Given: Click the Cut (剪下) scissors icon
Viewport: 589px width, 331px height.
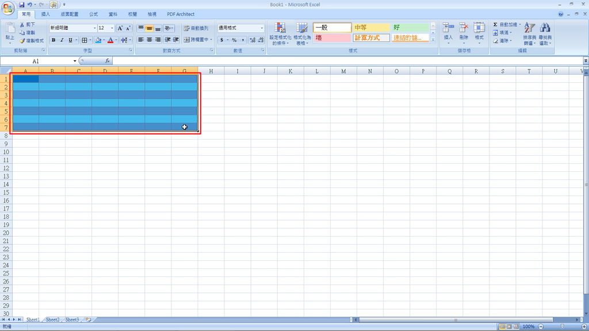Looking at the screenshot, I should (x=22, y=24).
